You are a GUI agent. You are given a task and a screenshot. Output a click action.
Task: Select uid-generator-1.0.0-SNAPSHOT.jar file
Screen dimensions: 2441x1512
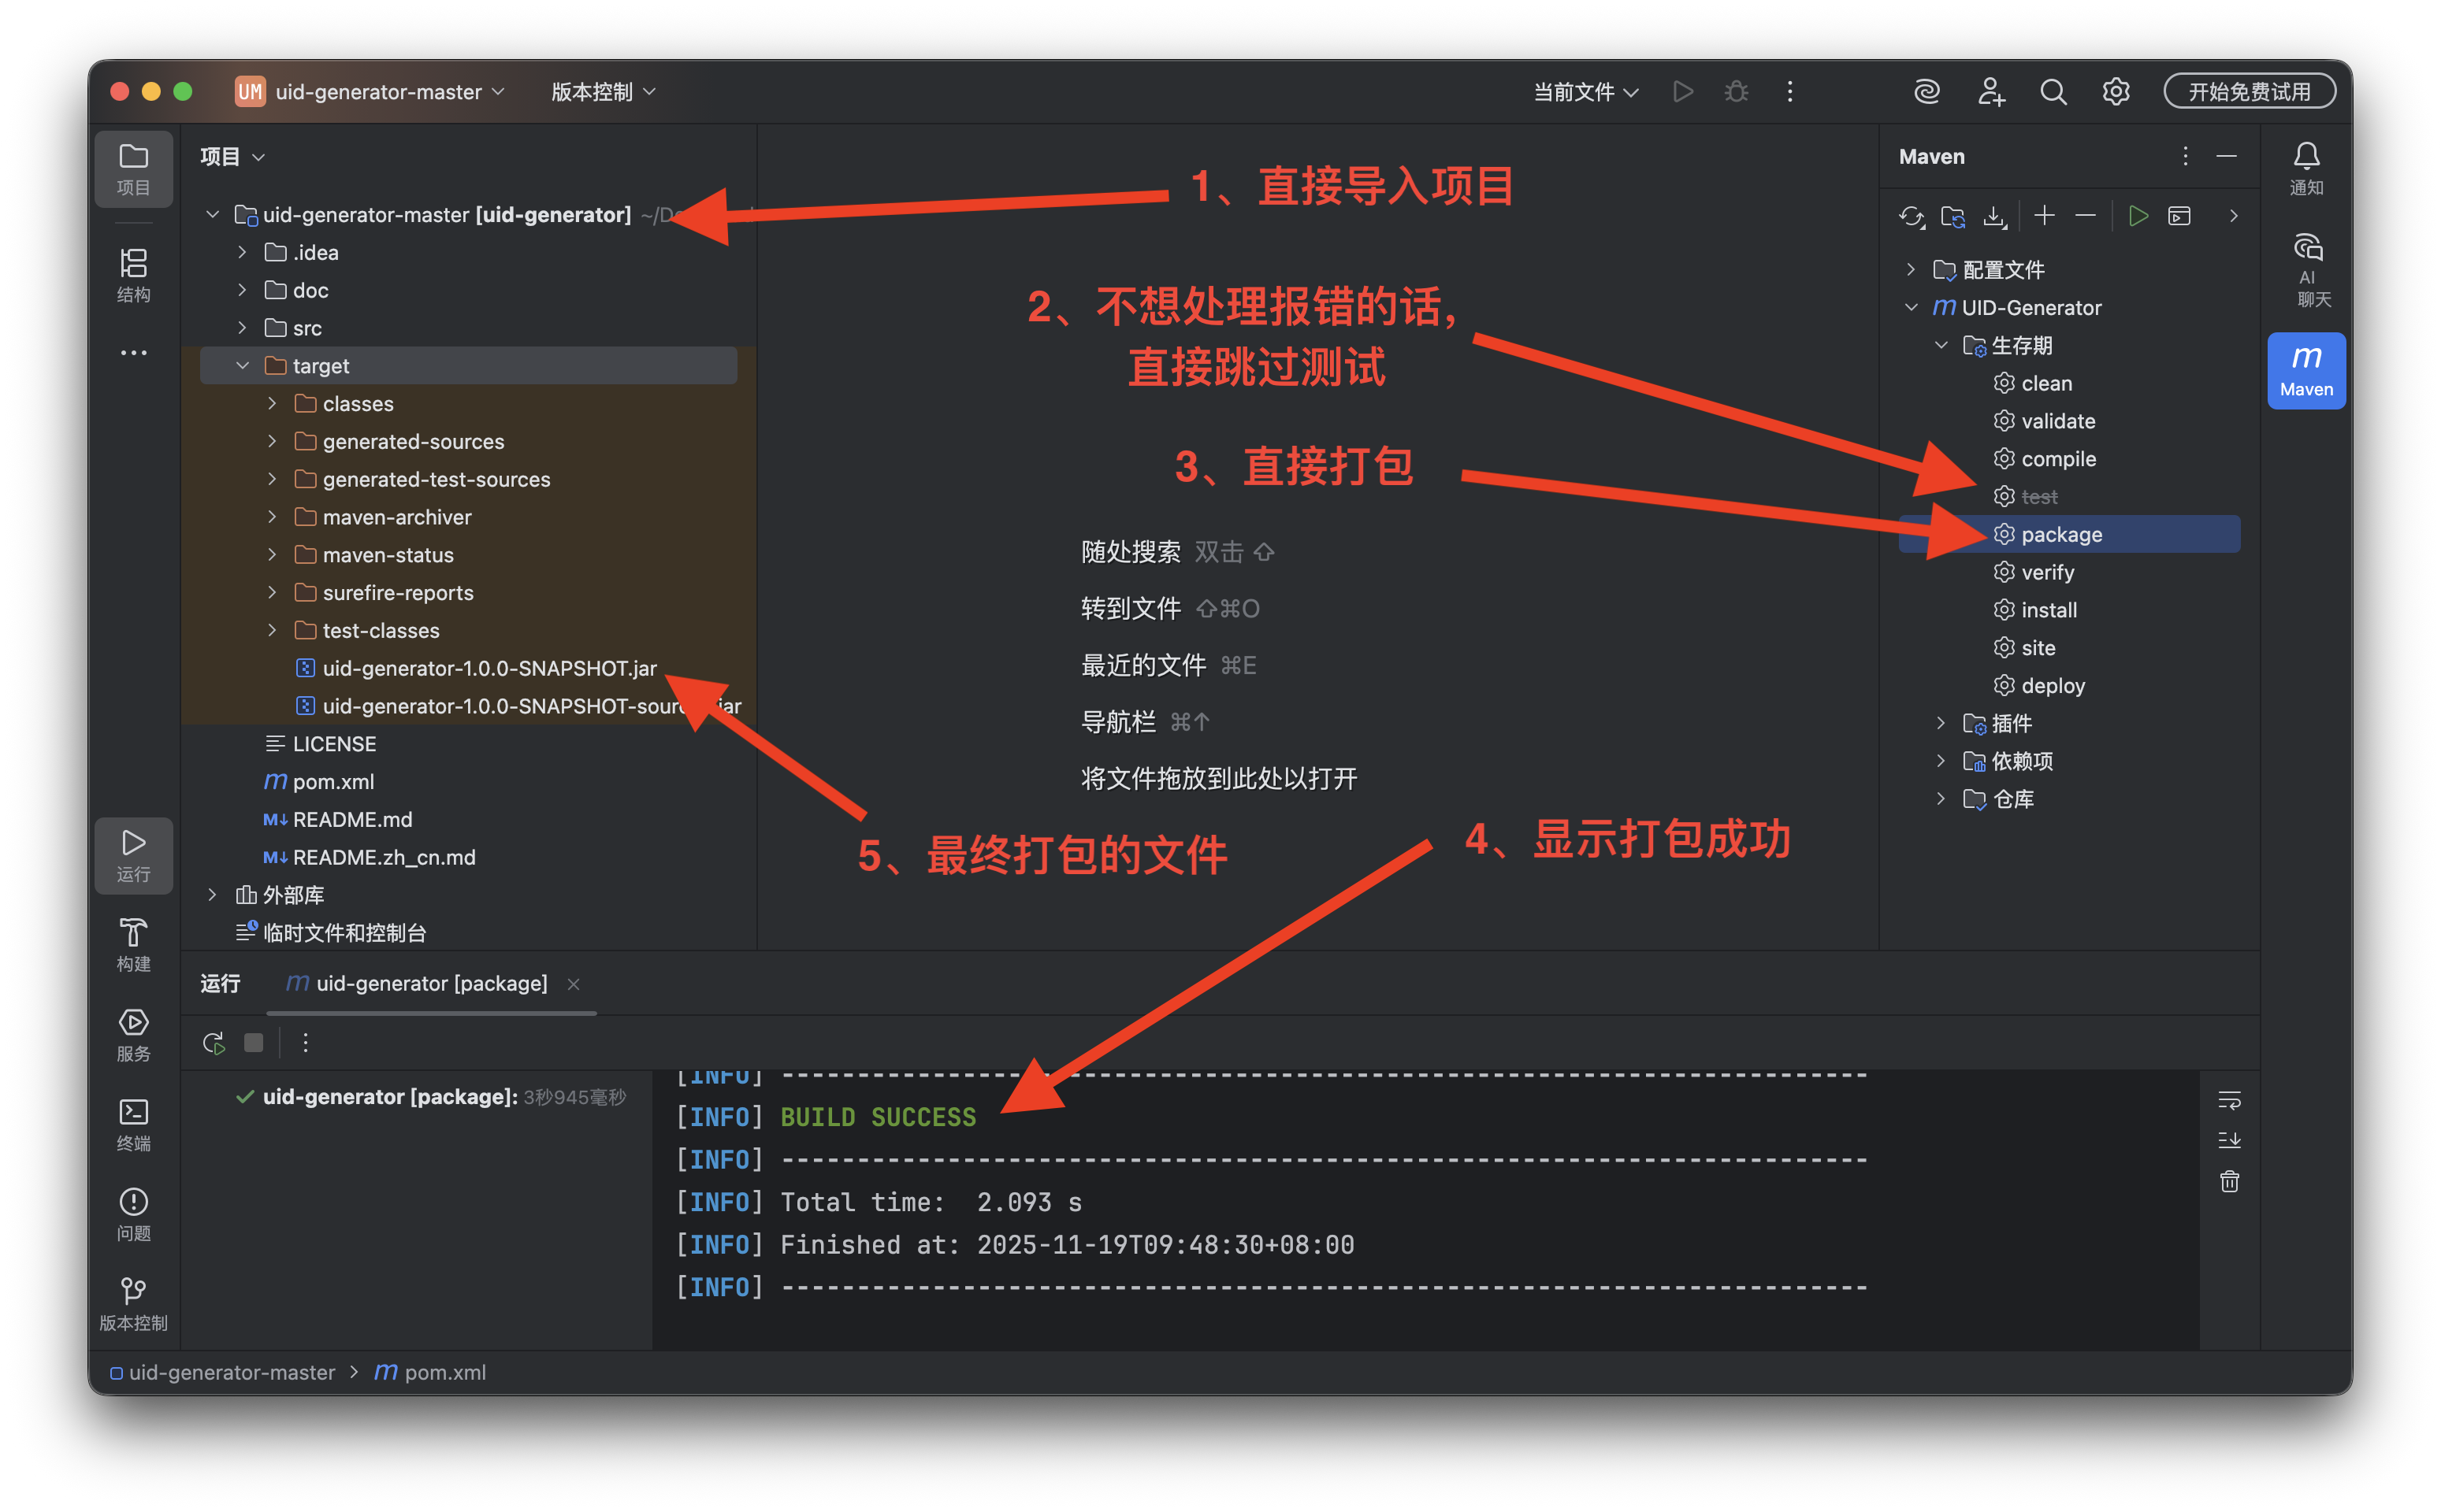click(489, 668)
